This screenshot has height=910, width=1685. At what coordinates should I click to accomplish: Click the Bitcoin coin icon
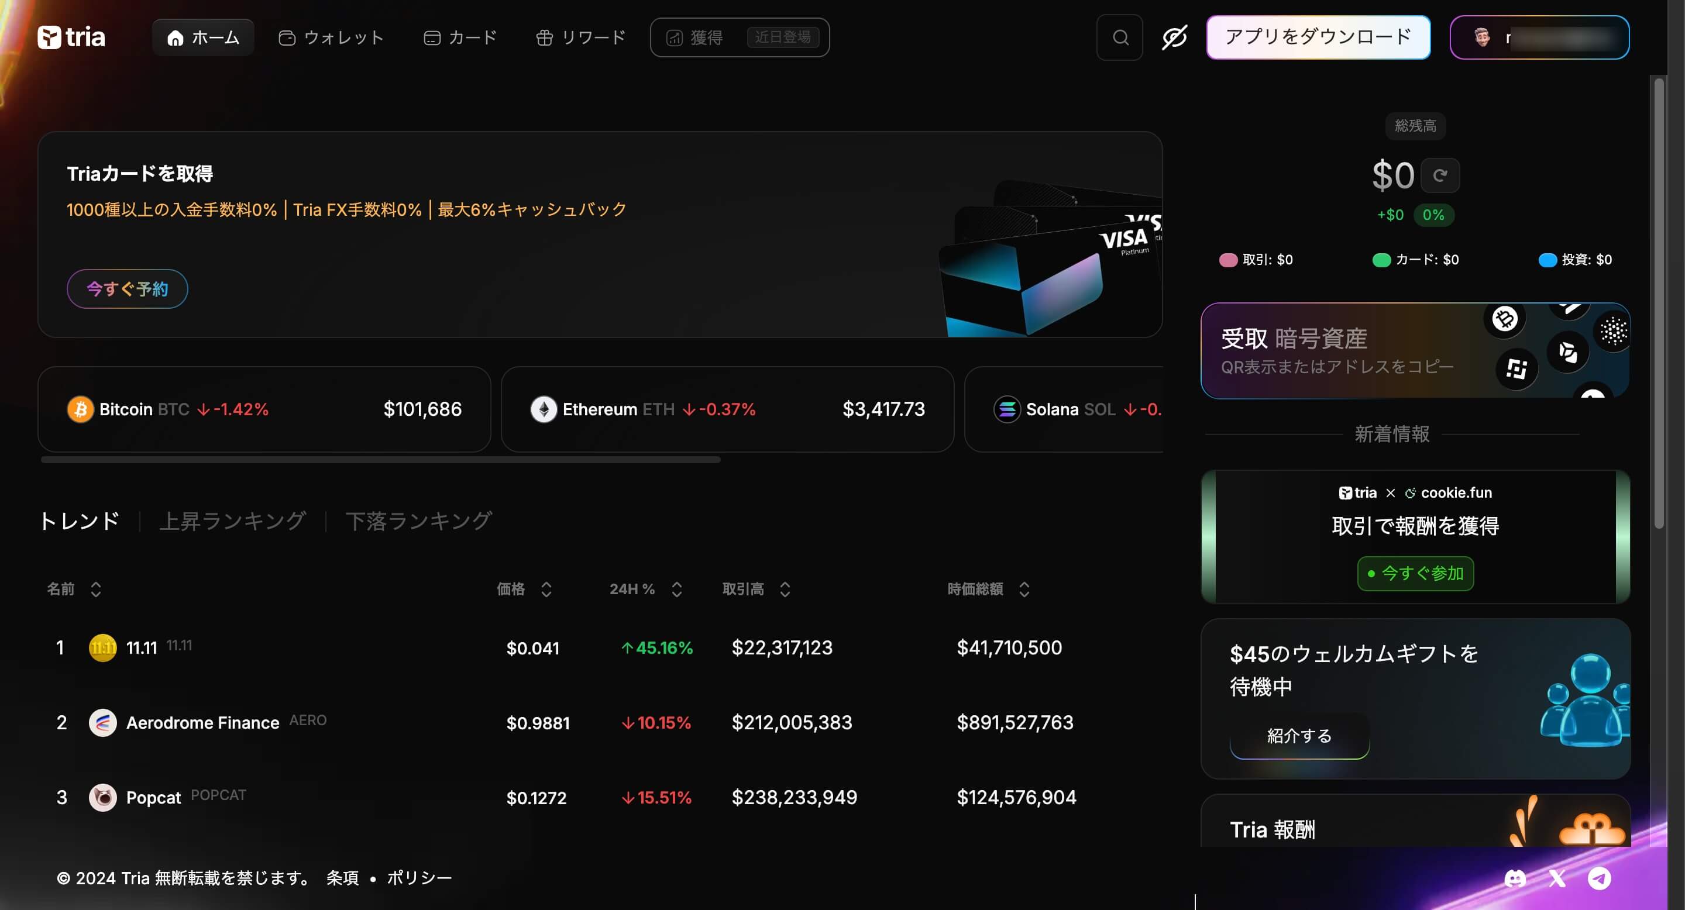[80, 409]
